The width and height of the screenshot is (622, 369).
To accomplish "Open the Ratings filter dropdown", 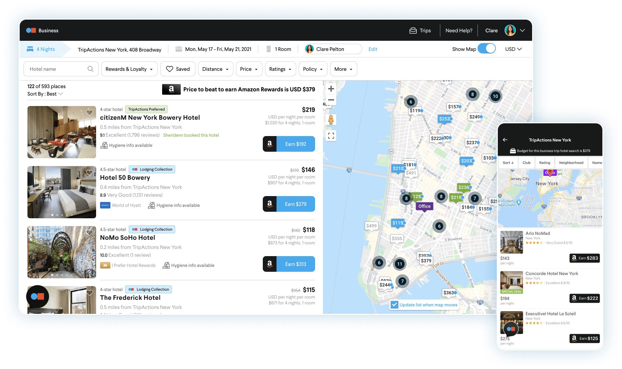I will point(280,69).
